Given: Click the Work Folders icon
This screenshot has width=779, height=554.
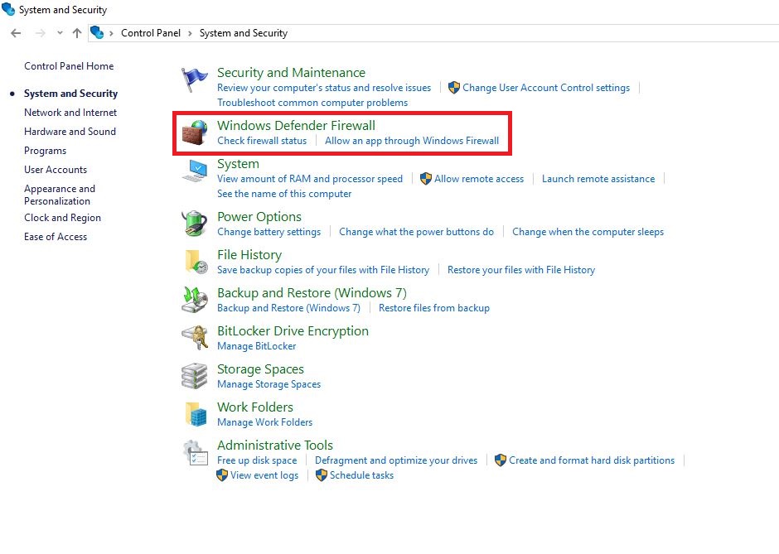Looking at the screenshot, I should point(196,414).
